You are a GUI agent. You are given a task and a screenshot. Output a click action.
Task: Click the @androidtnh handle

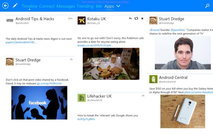(x=22, y=23)
